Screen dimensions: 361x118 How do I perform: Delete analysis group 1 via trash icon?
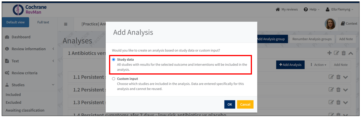[344, 53]
